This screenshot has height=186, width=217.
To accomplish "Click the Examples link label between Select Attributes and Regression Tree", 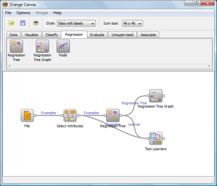I will (x=92, y=113).
